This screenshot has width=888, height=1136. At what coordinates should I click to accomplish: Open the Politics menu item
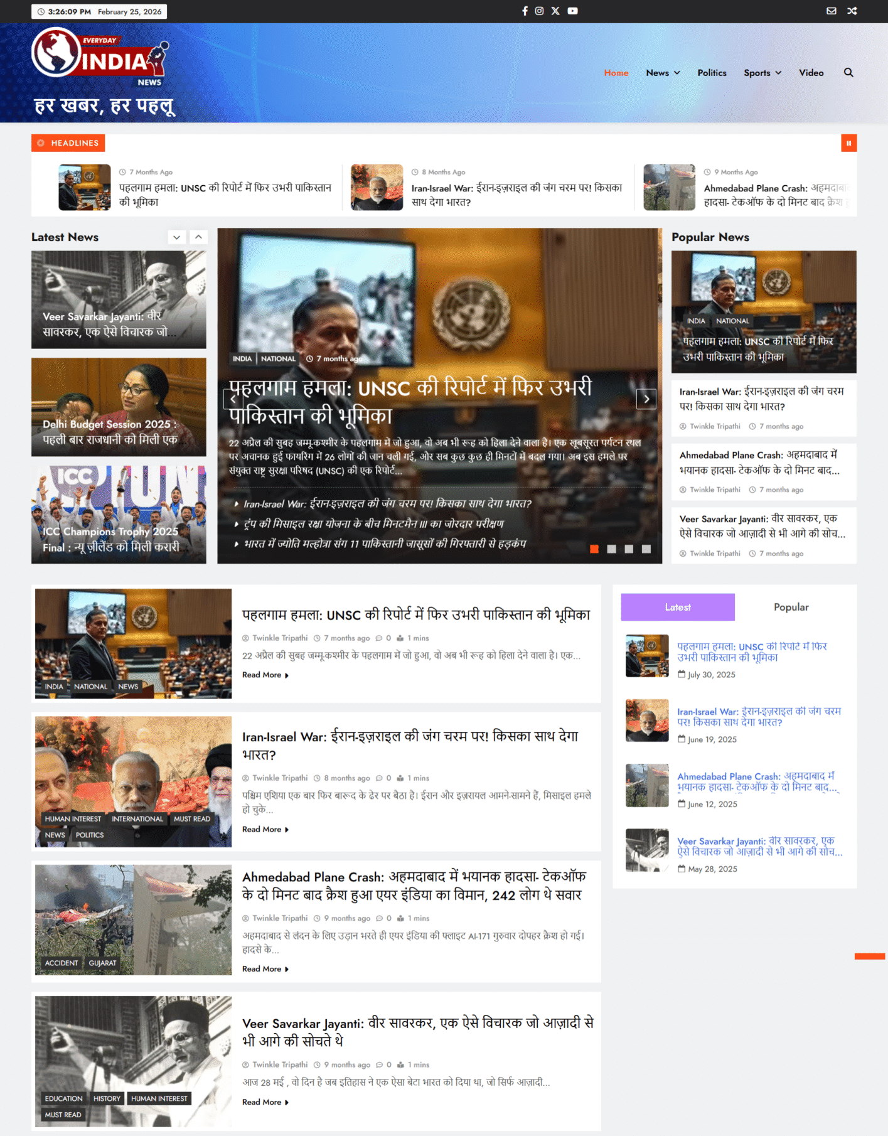coord(712,73)
